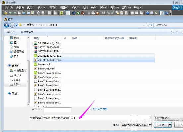Go back with the blue back button
The image size is (183, 132).
point(7,25)
